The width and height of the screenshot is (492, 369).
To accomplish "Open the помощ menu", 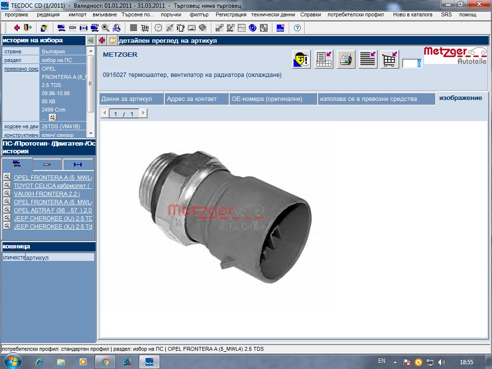I will click(x=468, y=14).
